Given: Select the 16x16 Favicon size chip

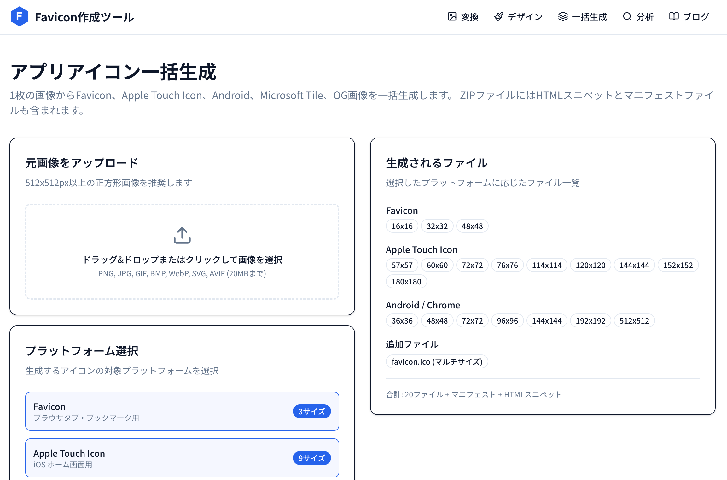Looking at the screenshot, I should click(x=402, y=226).
